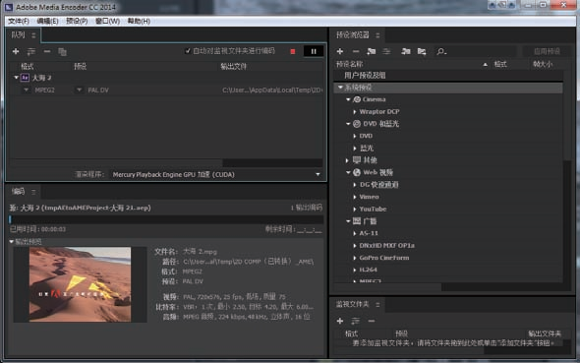The height and width of the screenshot is (363, 580).
Task: Duplicate the selected queue item
Action: tap(62, 52)
